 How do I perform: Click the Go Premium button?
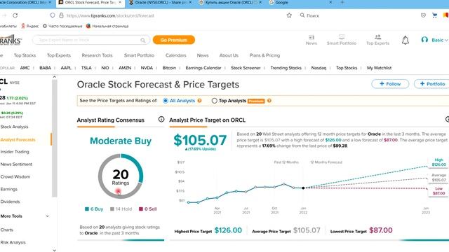(174, 40)
